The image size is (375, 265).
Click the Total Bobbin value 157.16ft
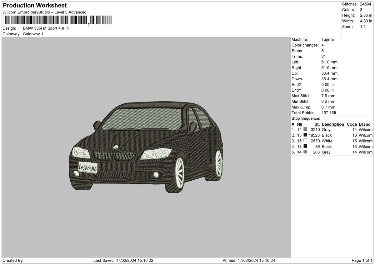click(329, 112)
